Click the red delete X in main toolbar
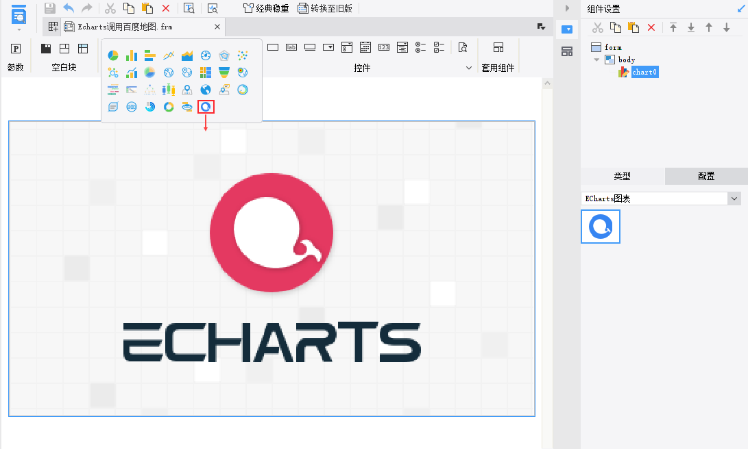Image resolution: width=748 pixels, height=449 pixels. (x=166, y=8)
